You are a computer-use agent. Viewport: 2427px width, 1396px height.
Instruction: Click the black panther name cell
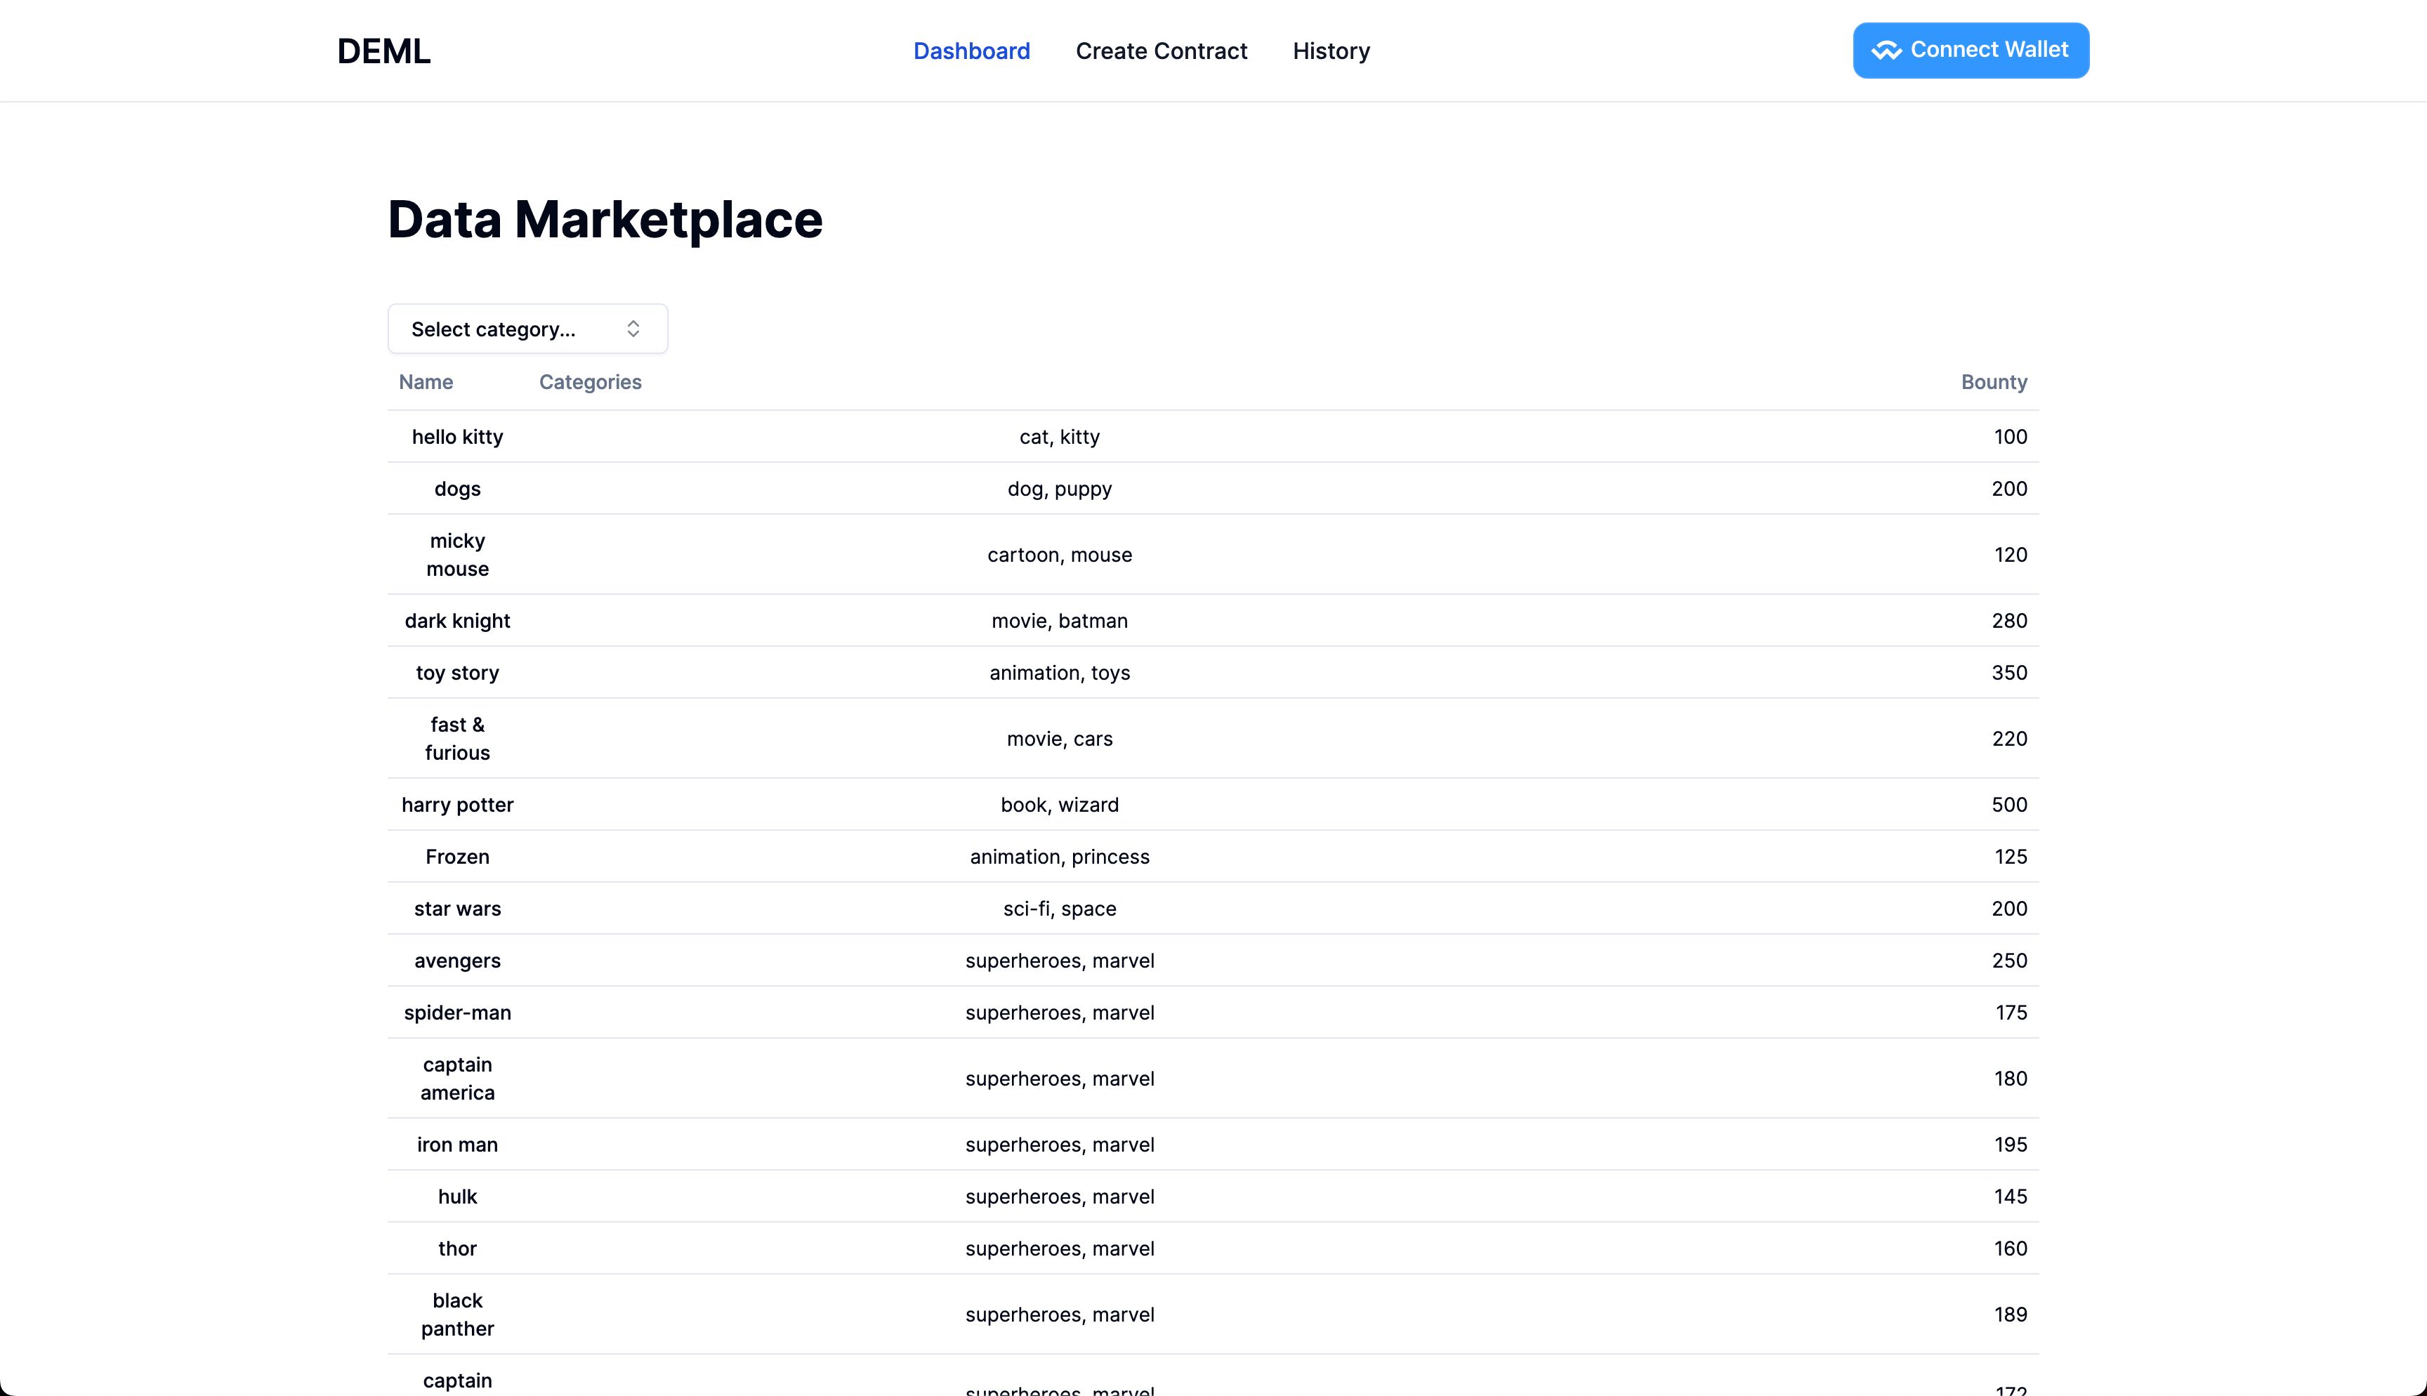(x=457, y=1314)
